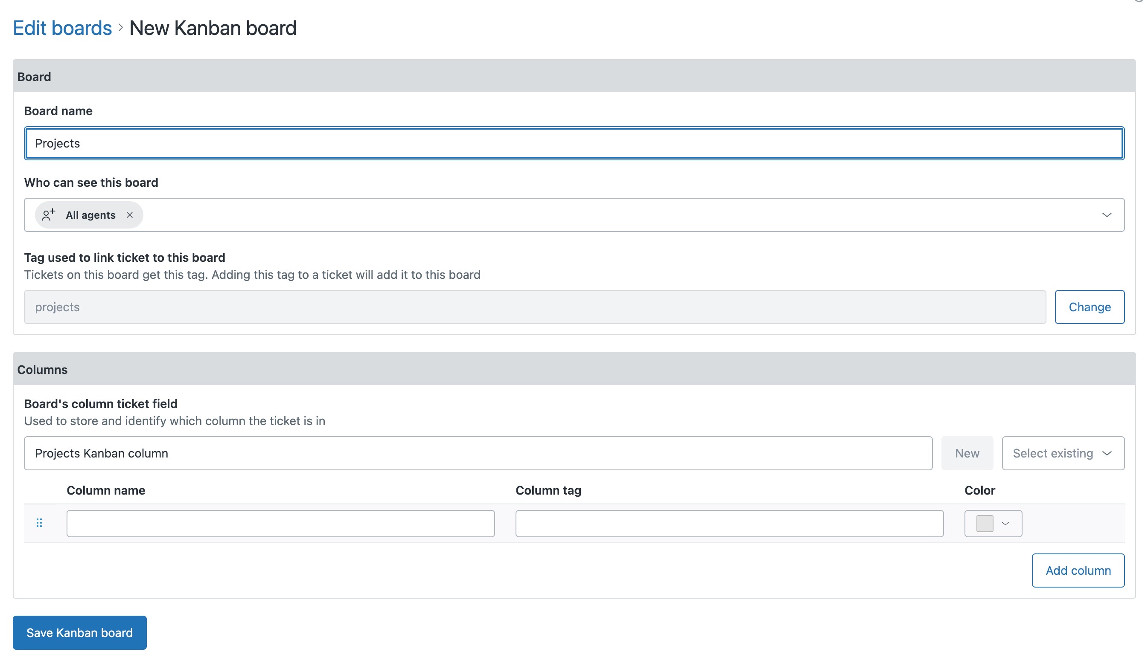Click "Tag used to link ticket" label

pyautogui.click(x=124, y=258)
